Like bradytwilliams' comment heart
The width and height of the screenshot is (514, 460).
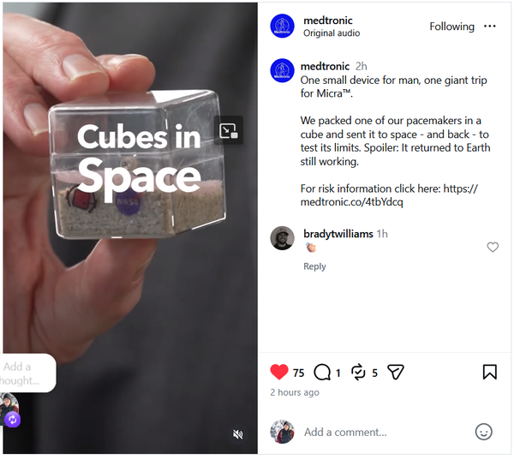(493, 247)
